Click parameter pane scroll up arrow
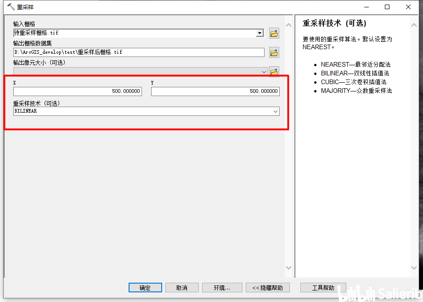The width and height of the screenshot is (423, 302). pyautogui.click(x=288, y=25)
